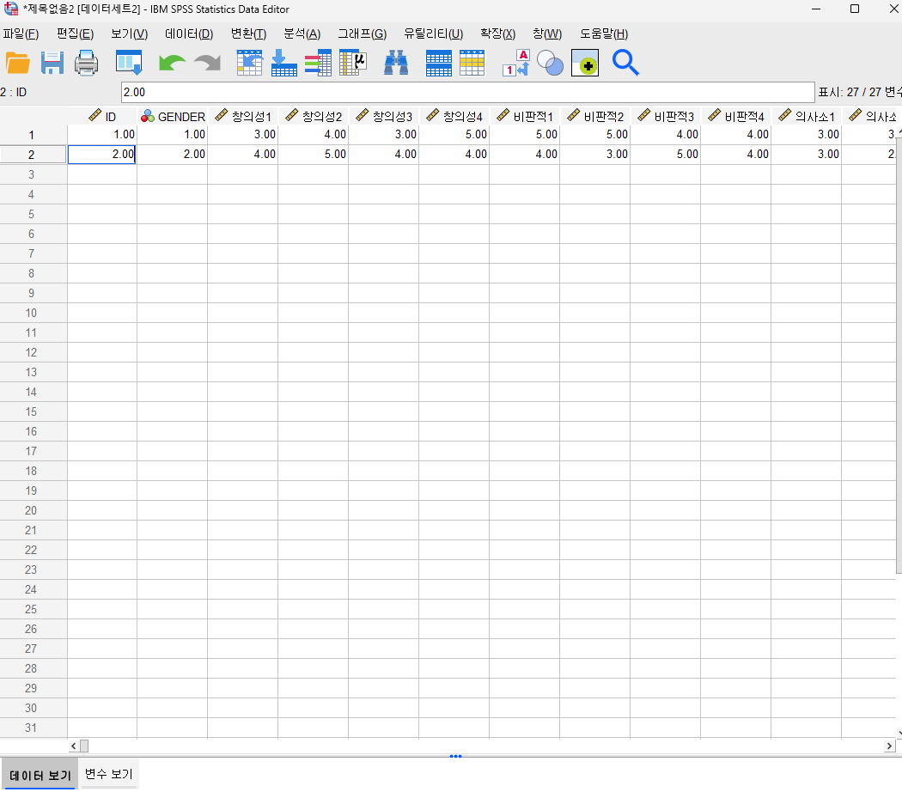Select the GENDER column header
The width and height of the screenshot is (902, 792).
point(173,117)
